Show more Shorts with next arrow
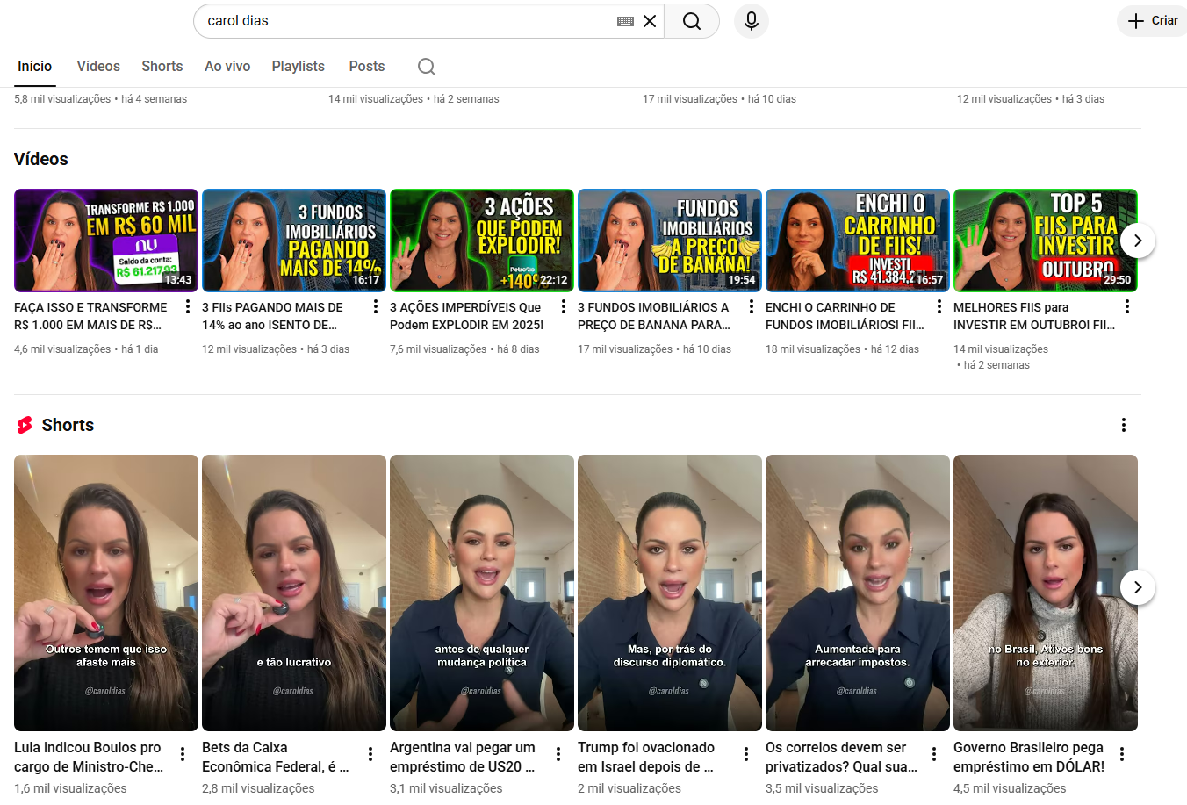 tap(1137, 587)
